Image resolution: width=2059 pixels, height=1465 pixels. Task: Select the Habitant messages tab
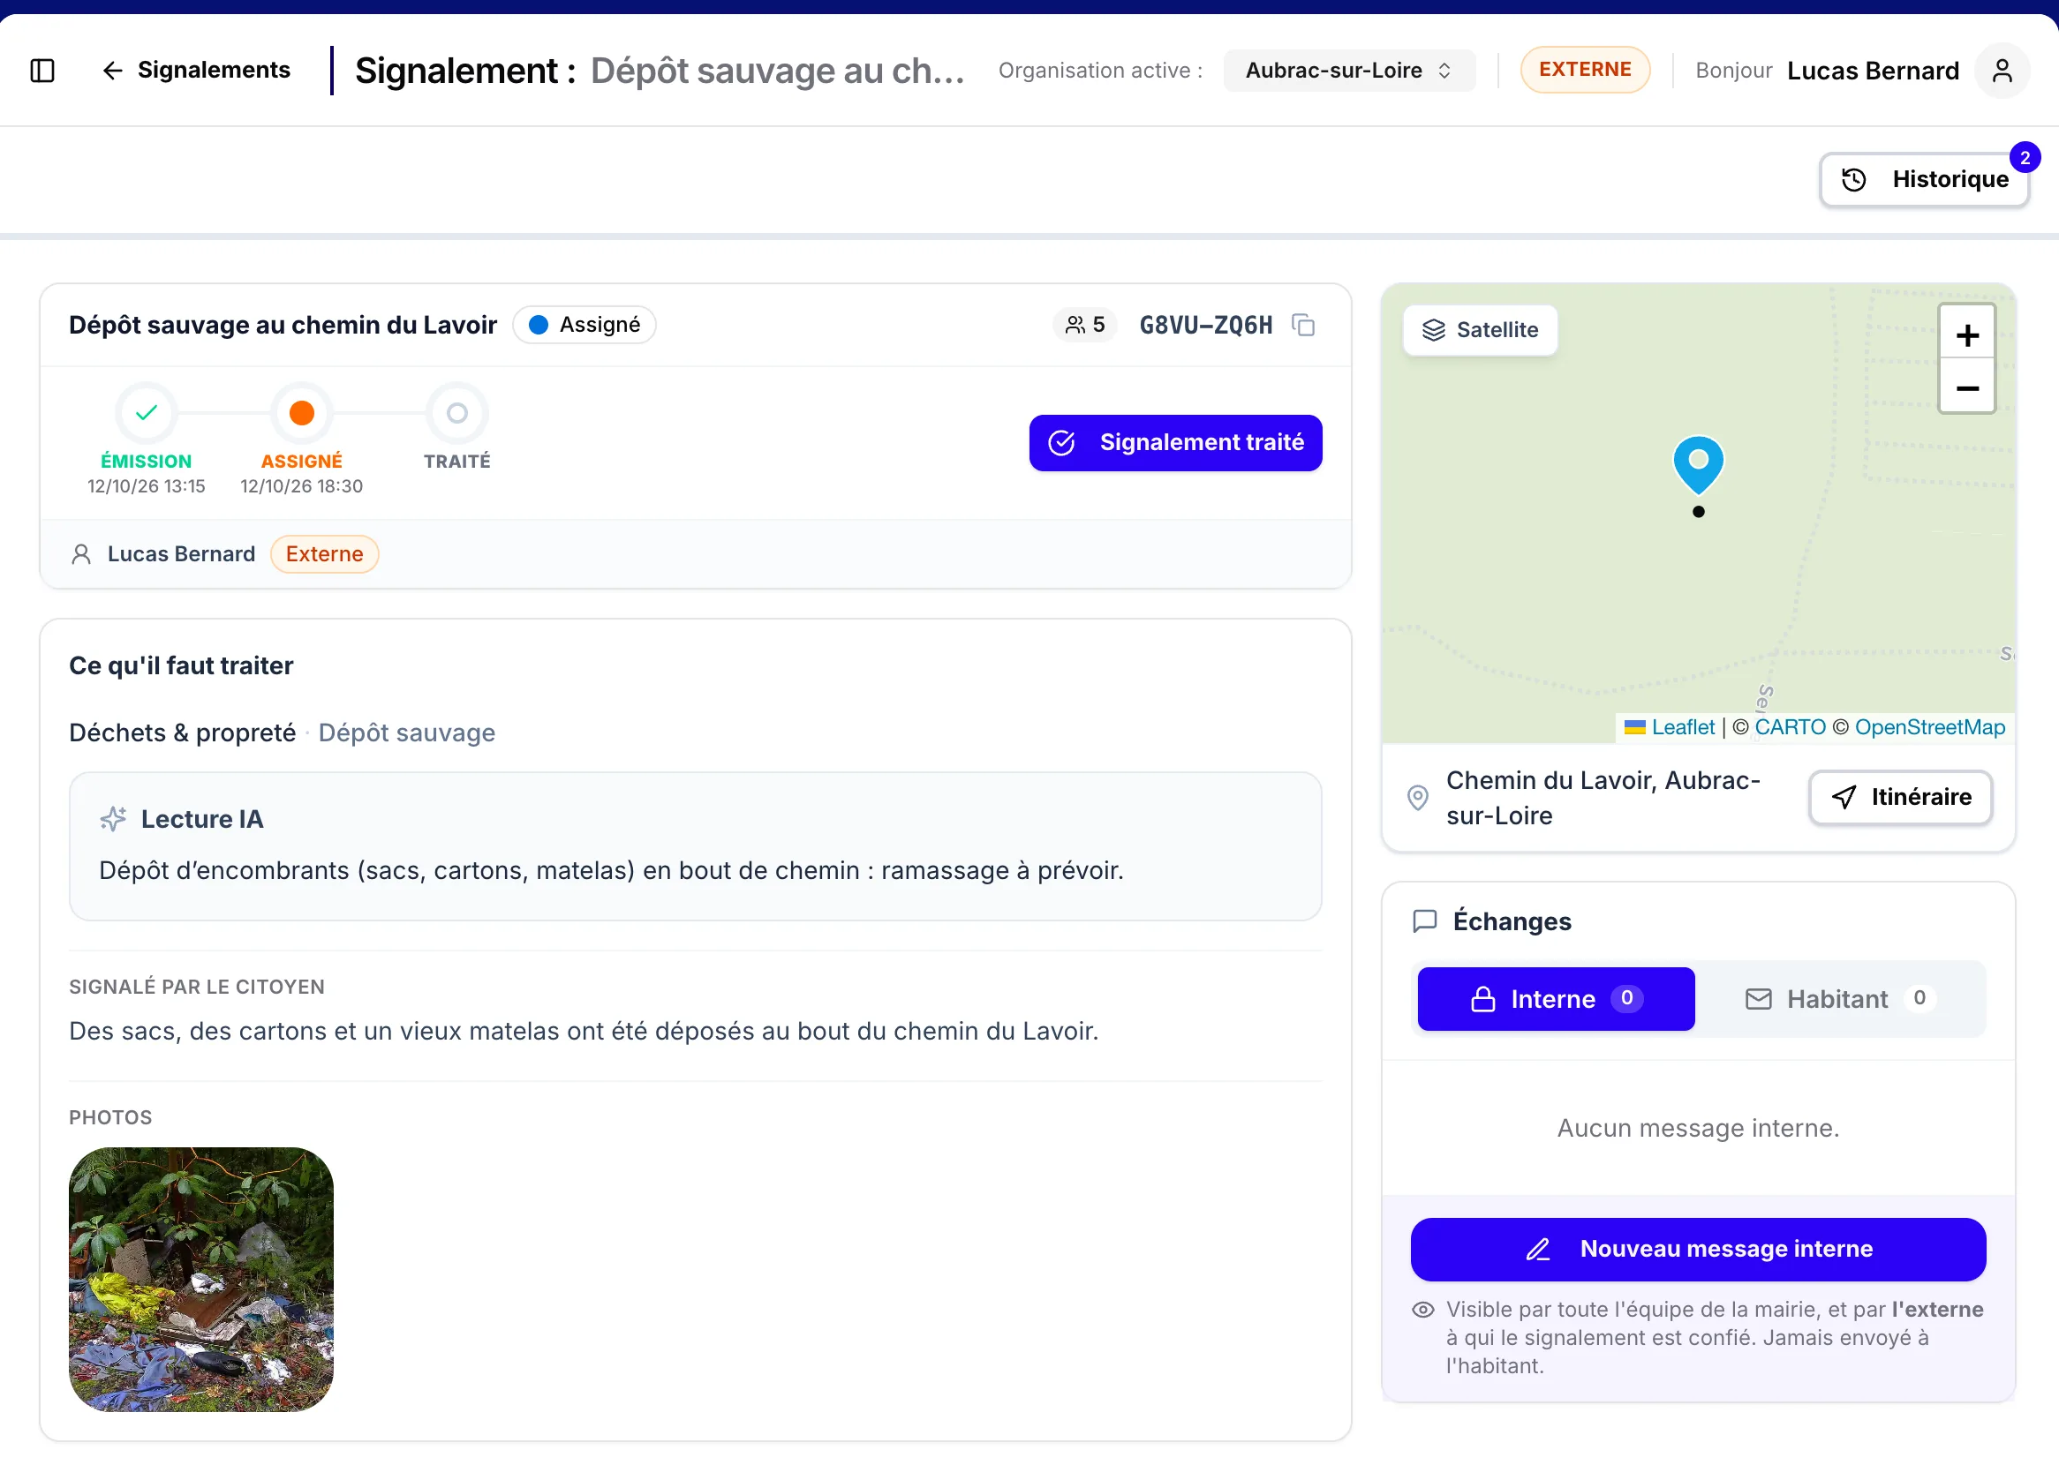(1840, 999)
